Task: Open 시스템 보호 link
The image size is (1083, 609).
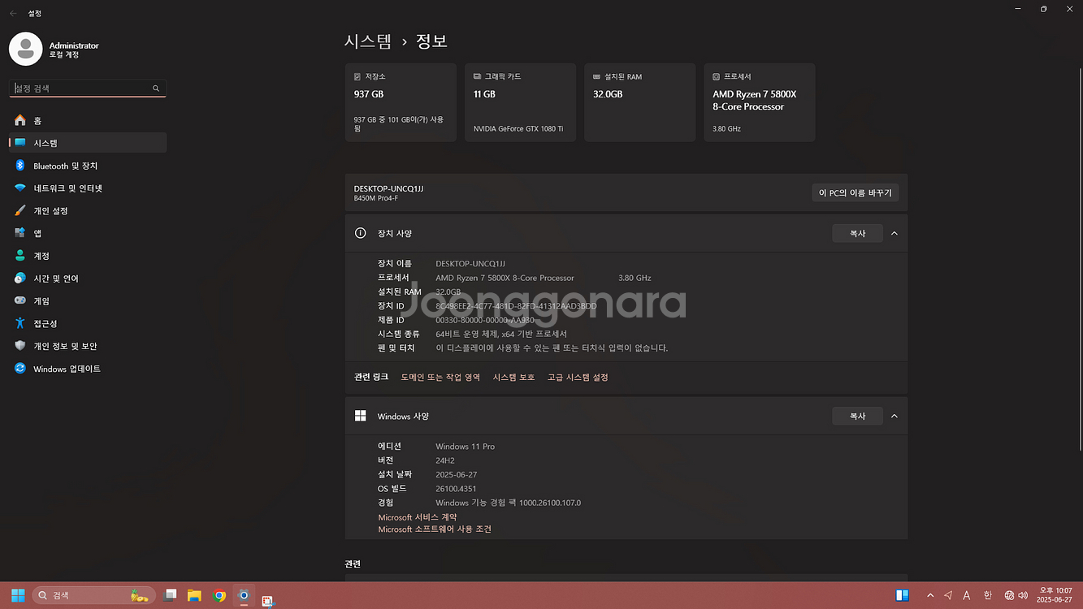Action: click(513, 377)
